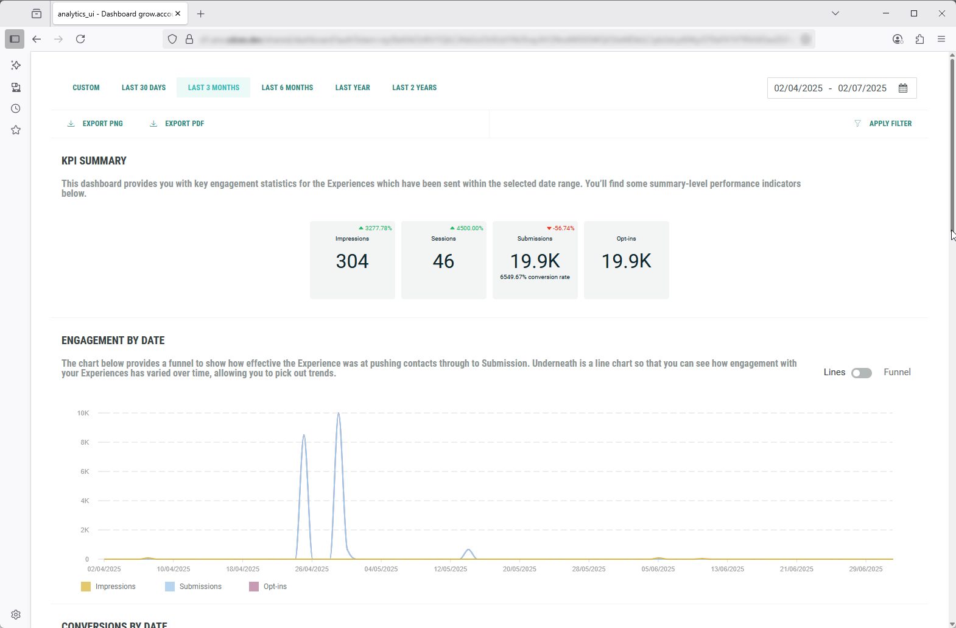
Task: Open the browser application hamburger menu
Action: point(941,39)
